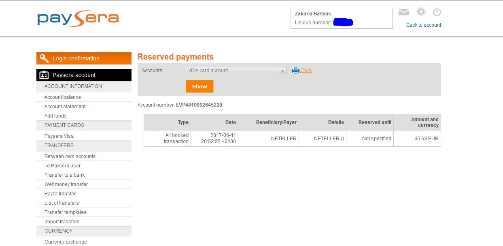Viewport: 503px width, 246px height.
Task: Click the Reserved payments heading
Action: click(176, 57)
